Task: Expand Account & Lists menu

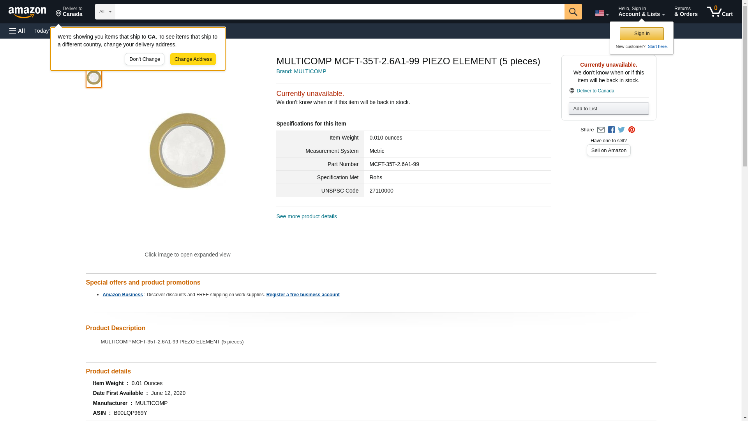Action: click(x=641, y=12)
